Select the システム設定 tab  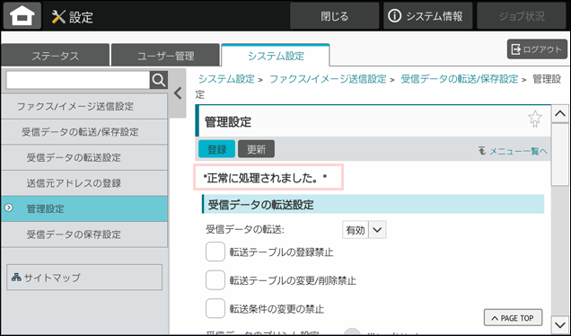[x=276, y=56]
